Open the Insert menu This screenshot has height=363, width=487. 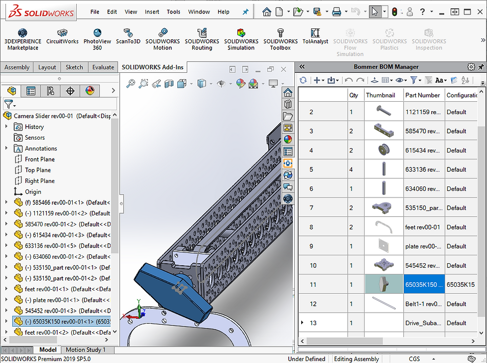click(152, 11)
